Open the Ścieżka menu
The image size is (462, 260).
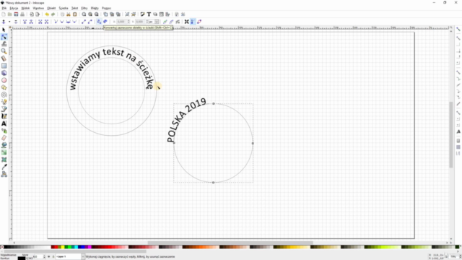[64, 8]
